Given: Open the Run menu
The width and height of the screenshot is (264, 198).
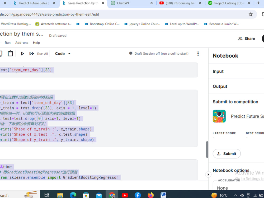Looking at the screenshot, I should (8, 43).
